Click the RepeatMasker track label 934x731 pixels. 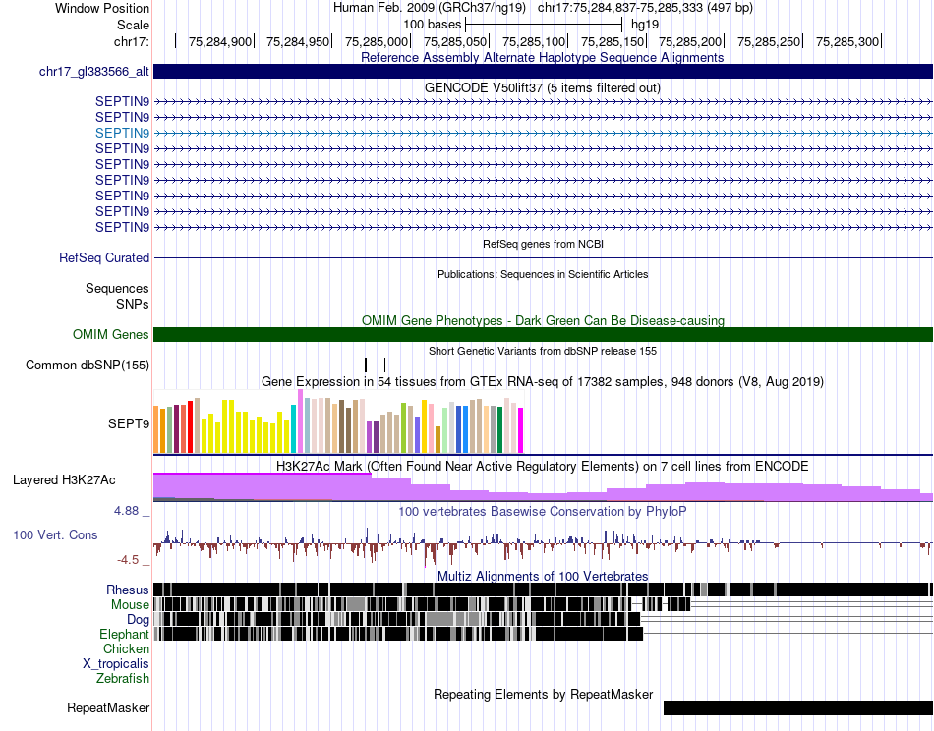(108, 707)
